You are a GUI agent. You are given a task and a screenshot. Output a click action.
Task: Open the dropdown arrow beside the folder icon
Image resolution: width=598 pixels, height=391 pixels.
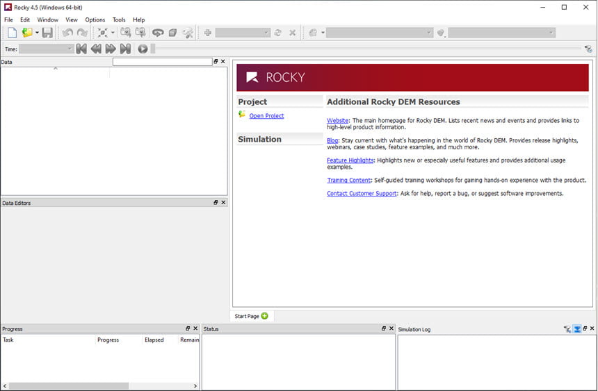pyautogui.click(x=37, y=33)
